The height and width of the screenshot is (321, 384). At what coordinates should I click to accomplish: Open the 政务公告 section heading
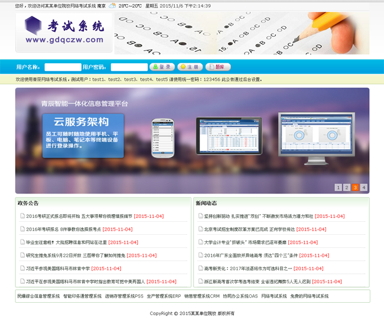[28, 203]
